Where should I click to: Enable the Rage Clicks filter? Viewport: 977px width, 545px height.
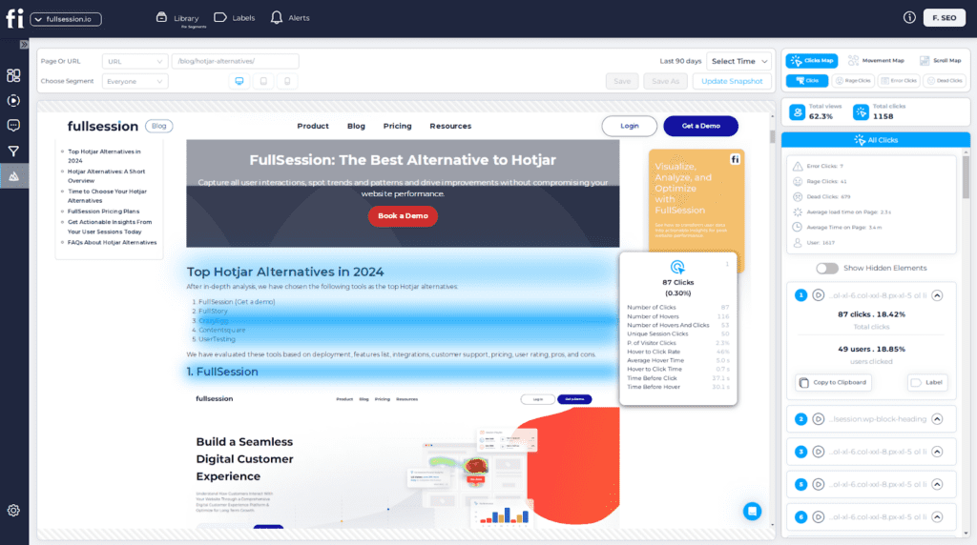pyautogui.click(x=854, y=81)
